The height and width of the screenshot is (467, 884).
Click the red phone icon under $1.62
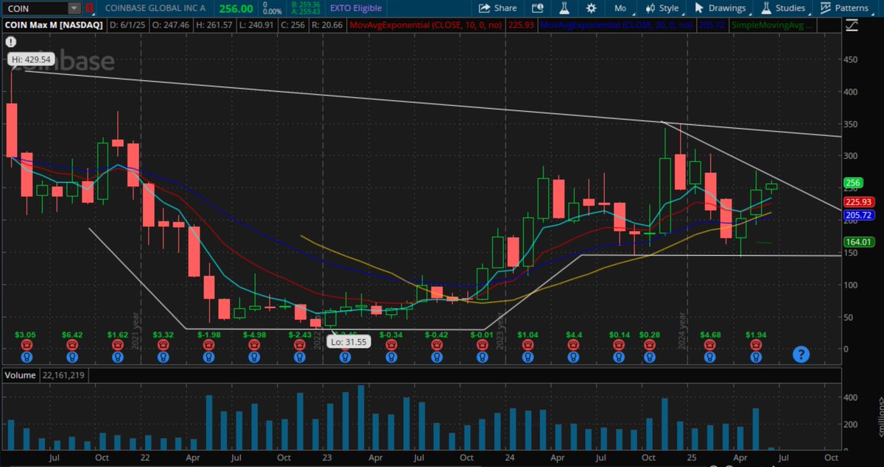(x=117, y=344)
